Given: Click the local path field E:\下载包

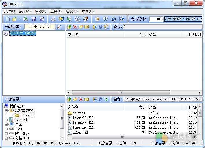Looking at the screenshot, I should click(x=162, y=99).
